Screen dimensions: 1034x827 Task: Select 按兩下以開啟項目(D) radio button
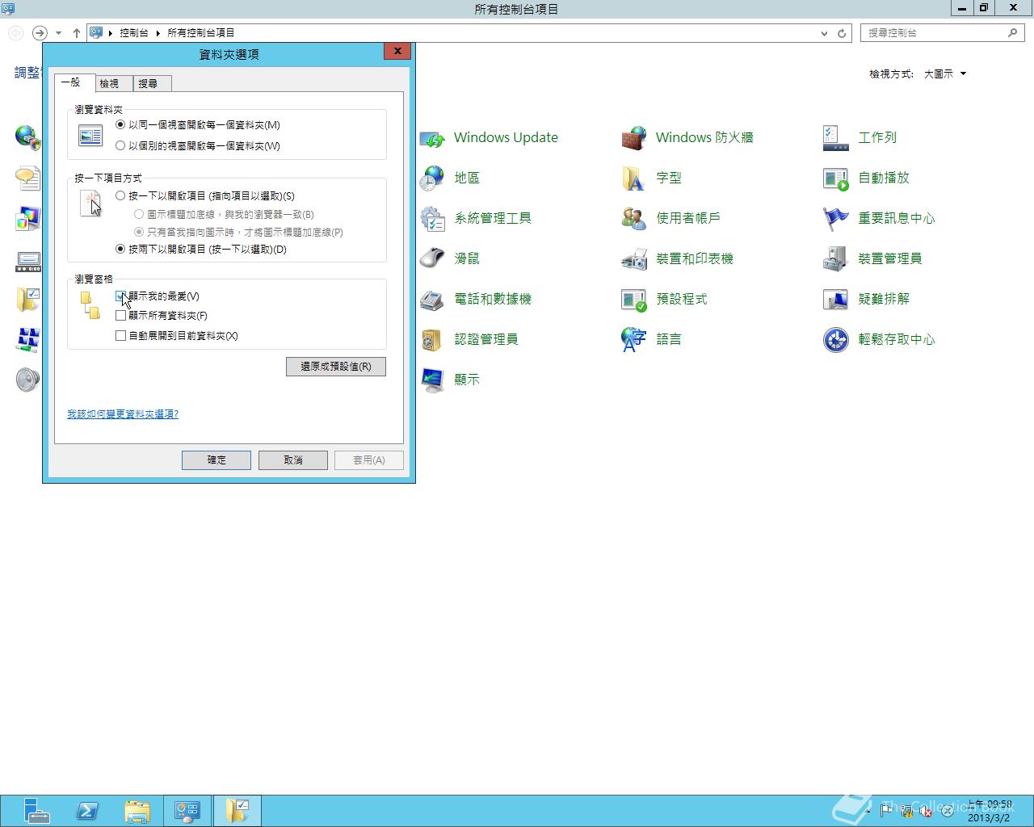tap(120, 250)
